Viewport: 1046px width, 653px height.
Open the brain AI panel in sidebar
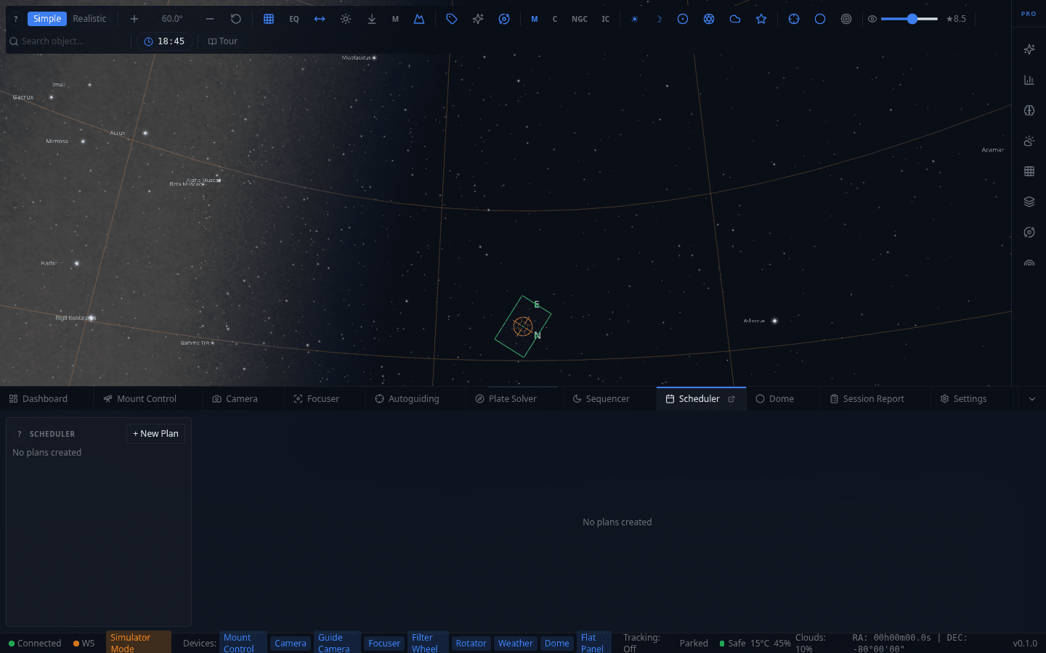tap(1029, 110)
